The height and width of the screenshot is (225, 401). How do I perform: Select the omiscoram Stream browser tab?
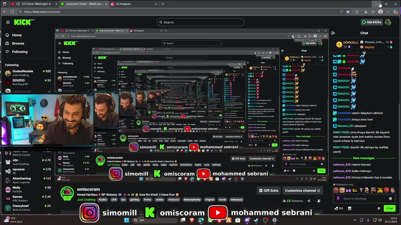click(84, 4)
